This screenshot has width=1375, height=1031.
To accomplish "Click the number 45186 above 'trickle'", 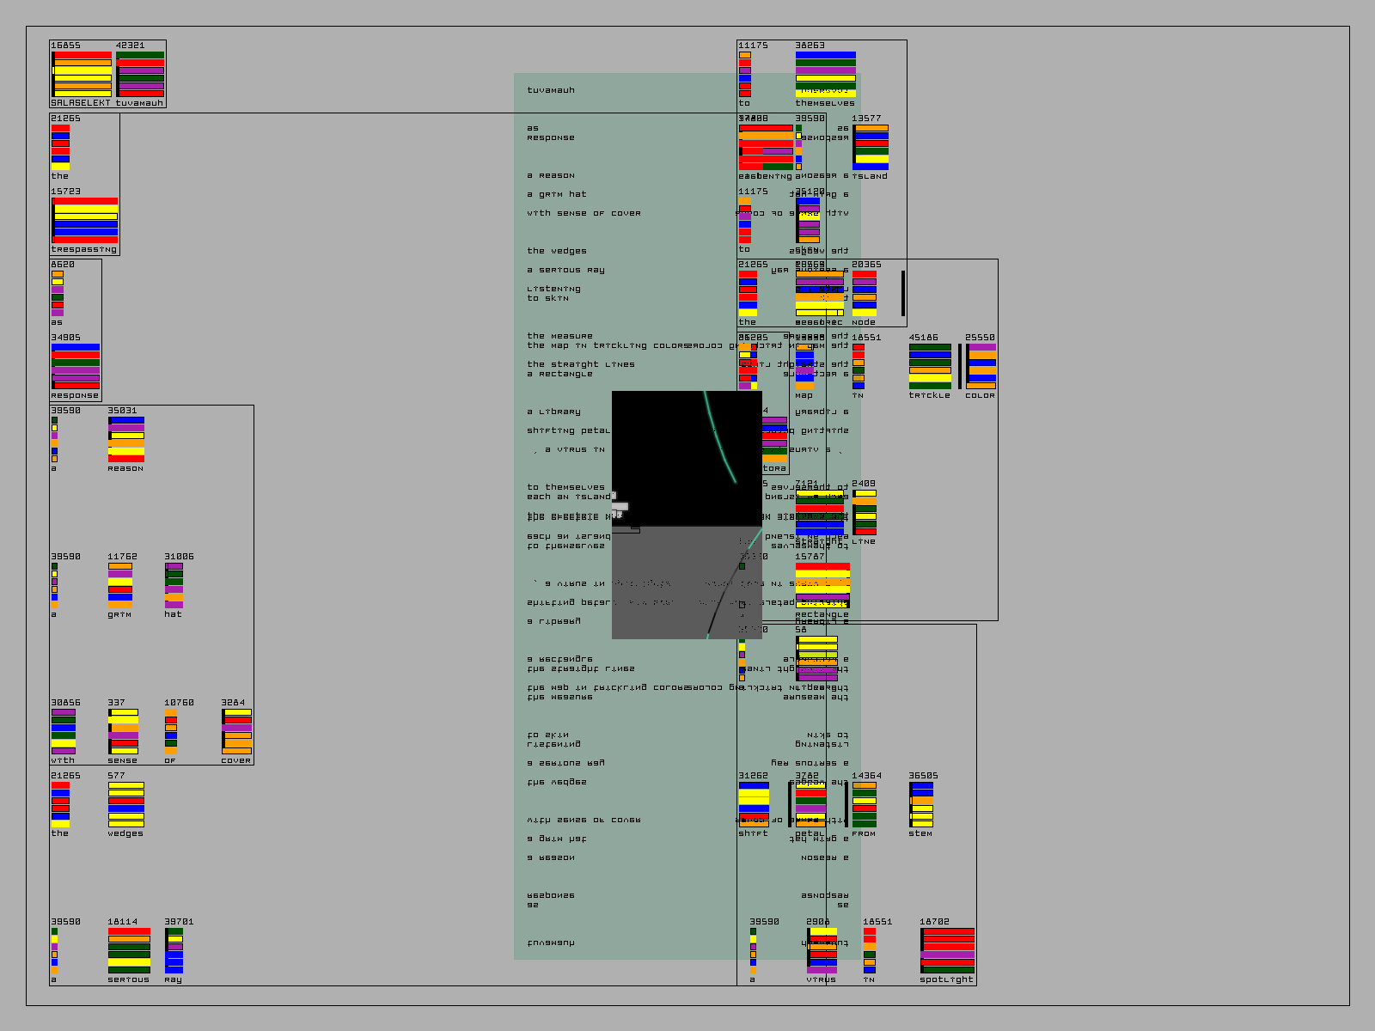I will (923, 338).
